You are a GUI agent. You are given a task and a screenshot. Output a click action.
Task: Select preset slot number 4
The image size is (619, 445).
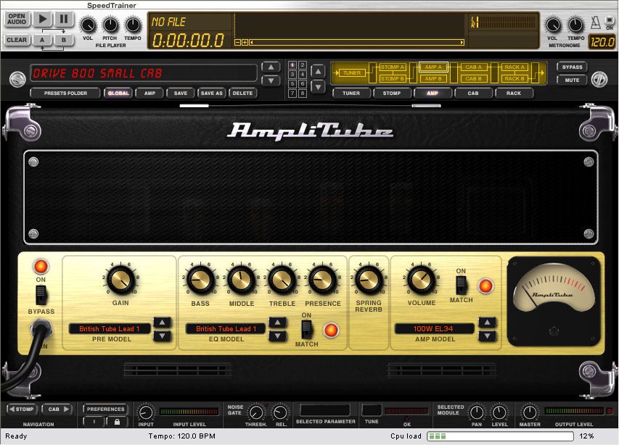pos(303,74)
